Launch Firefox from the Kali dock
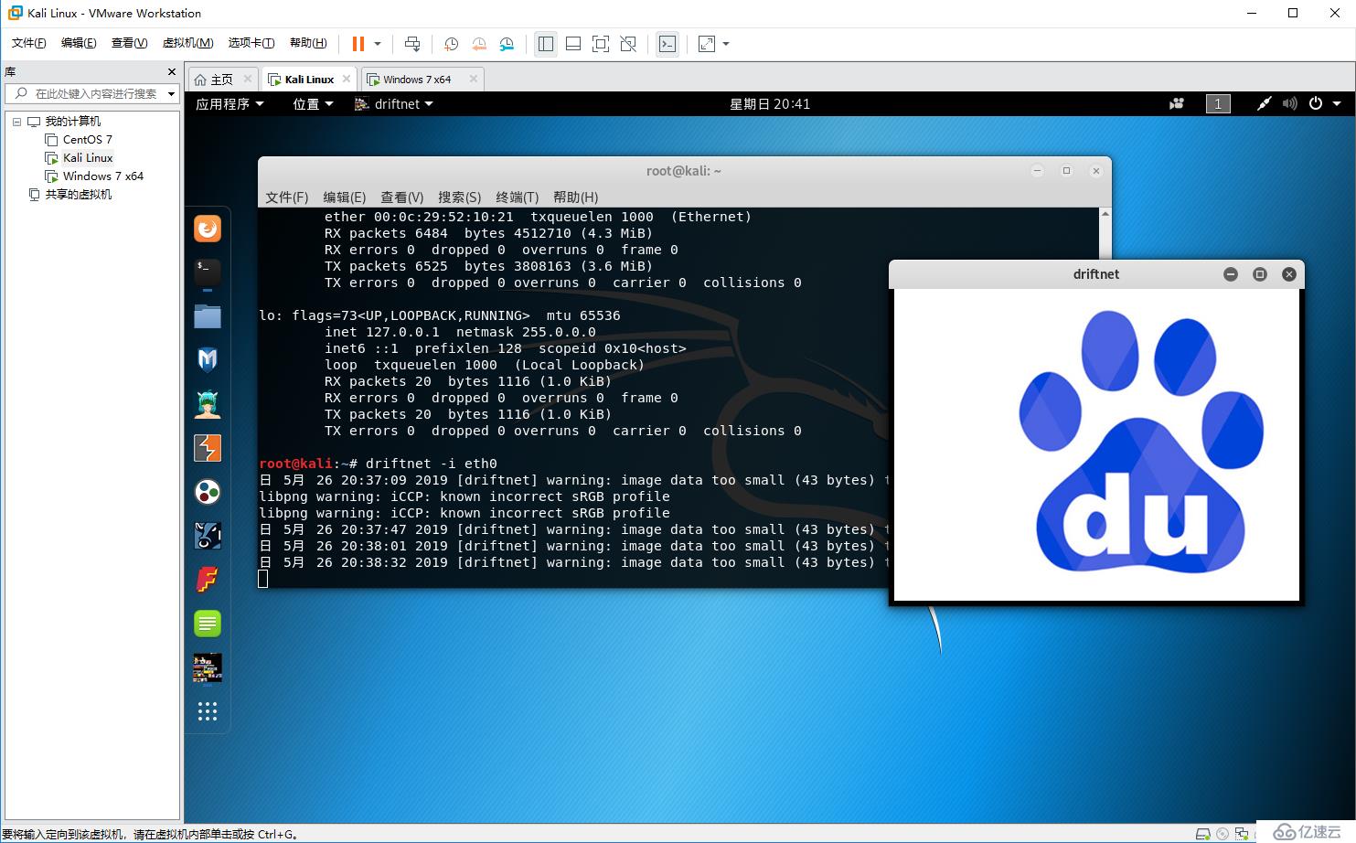This screenshot has height=843, width=1356. [208, 229]
